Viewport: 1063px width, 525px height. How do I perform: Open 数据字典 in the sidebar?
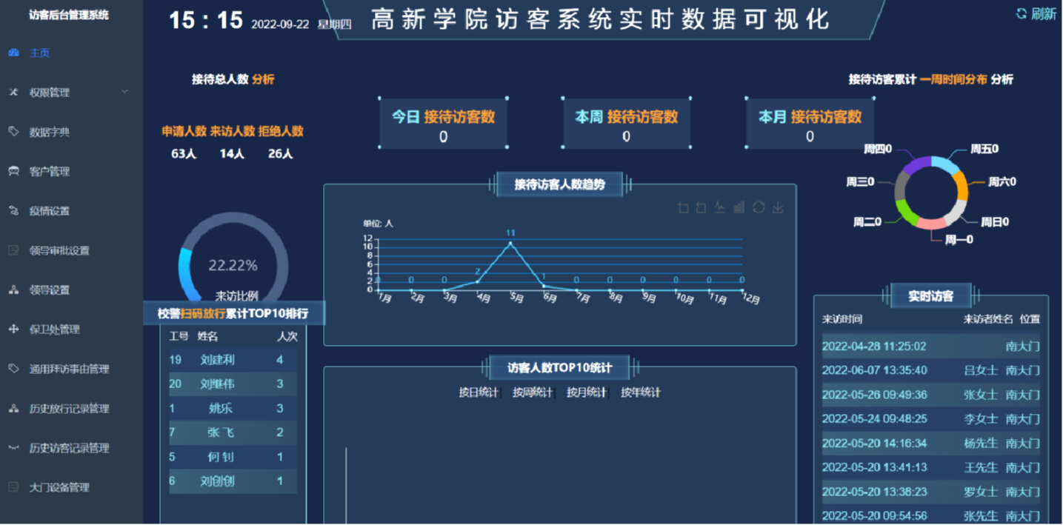[49, 132]
